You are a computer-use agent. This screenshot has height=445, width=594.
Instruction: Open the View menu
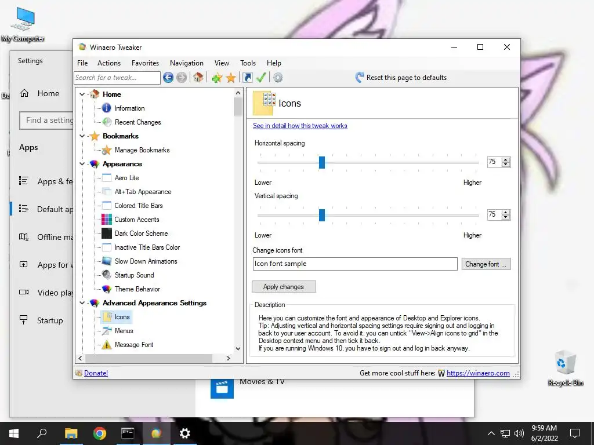click(222, 63)
